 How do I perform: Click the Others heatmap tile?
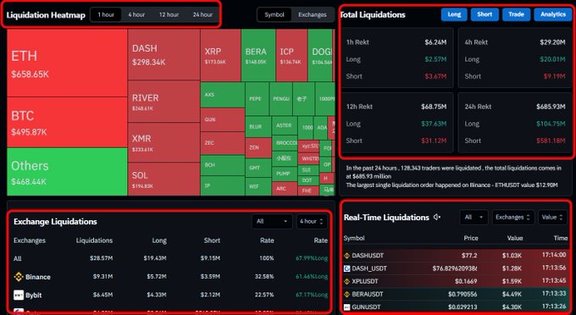[x=67, y=171]
